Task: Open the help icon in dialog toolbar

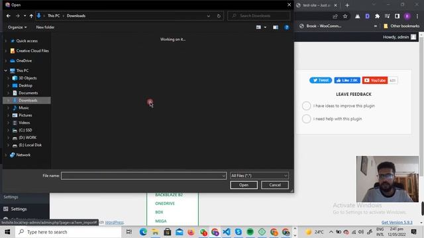Action: pos(287,27)
